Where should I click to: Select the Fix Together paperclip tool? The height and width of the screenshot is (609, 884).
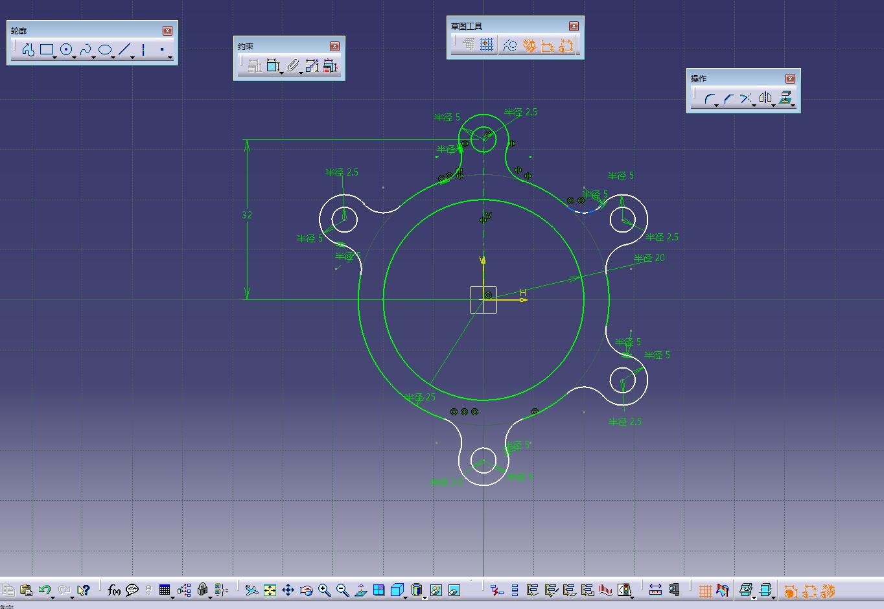pyautogui.click(x=292, y=65)
